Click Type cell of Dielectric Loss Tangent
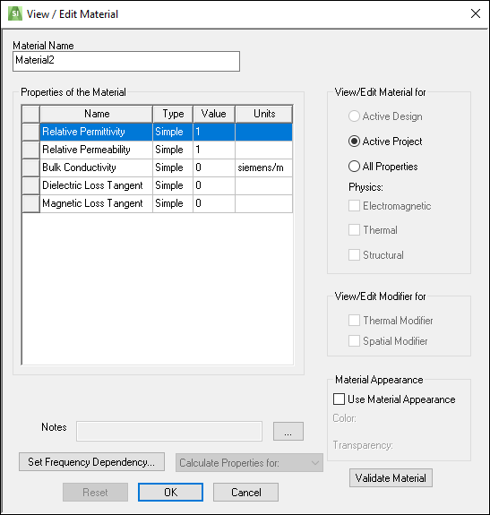 [173, 185]
